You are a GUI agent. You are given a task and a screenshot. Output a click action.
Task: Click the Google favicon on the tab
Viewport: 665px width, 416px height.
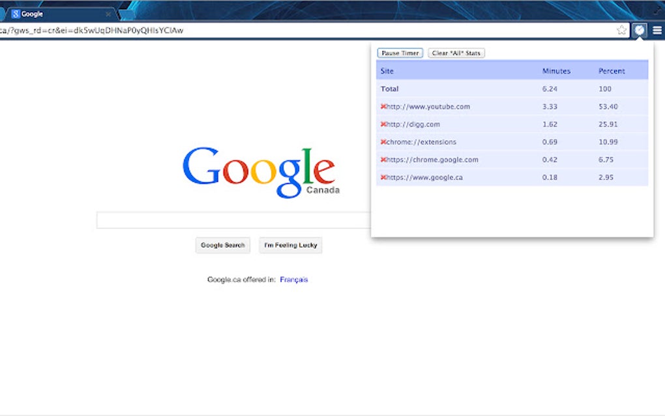coord(17,13)
